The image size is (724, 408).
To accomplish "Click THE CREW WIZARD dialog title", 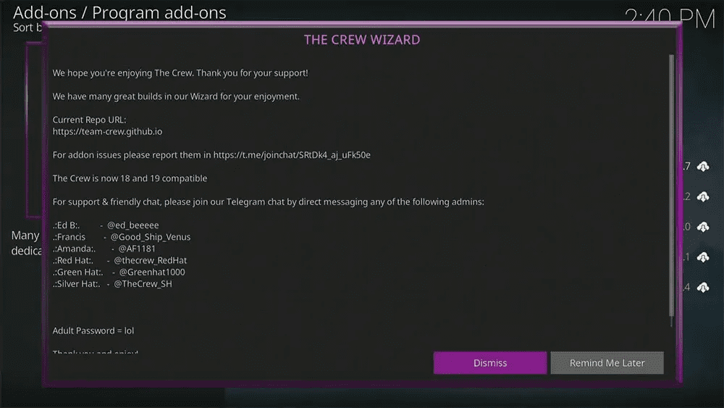I will (x=362, y=40).
